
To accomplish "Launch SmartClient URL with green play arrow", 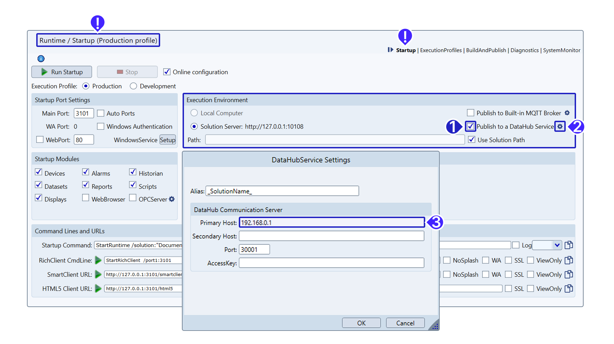I will pos(98,274).
